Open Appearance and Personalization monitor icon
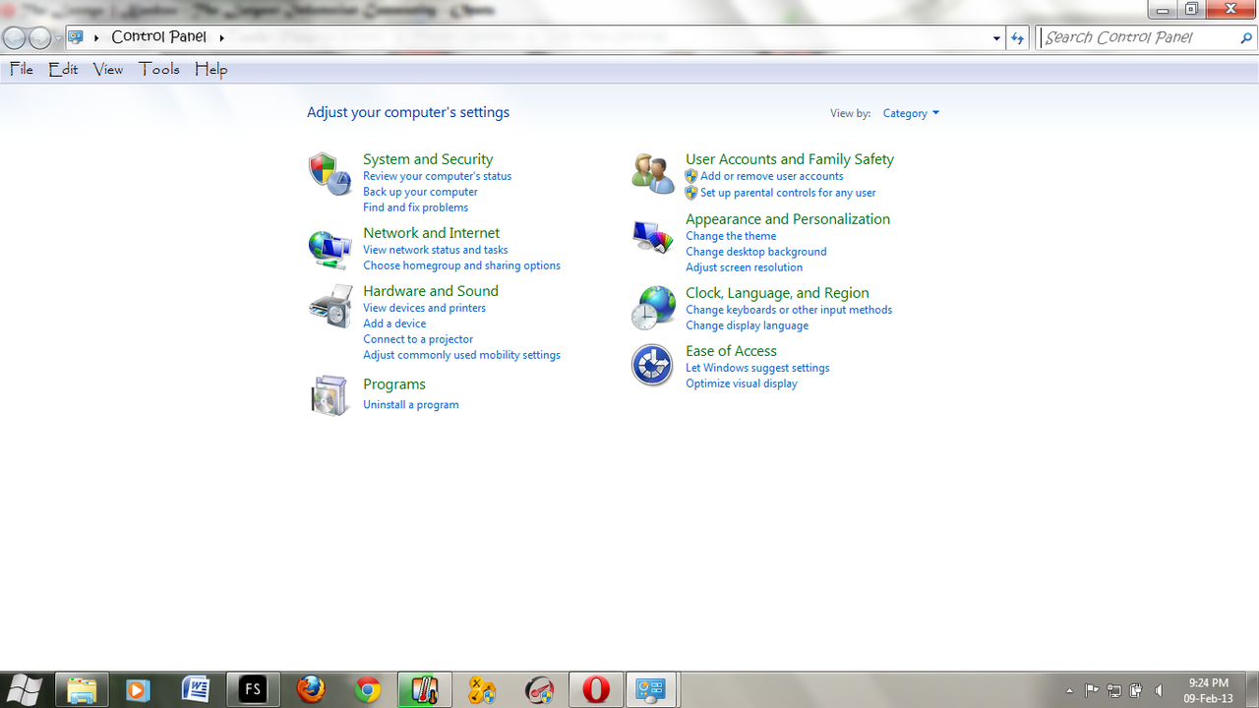 [652, 236]
